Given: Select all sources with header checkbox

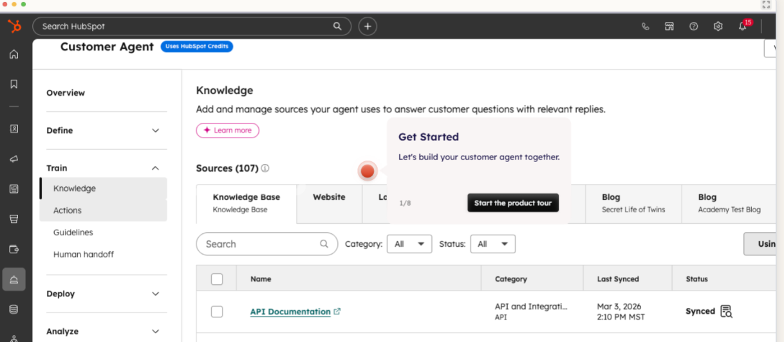Looking at the screenshot, I should coord(217,279).
